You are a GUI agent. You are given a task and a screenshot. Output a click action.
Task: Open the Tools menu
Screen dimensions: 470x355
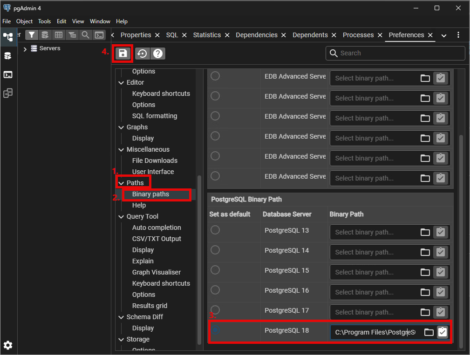44,21
